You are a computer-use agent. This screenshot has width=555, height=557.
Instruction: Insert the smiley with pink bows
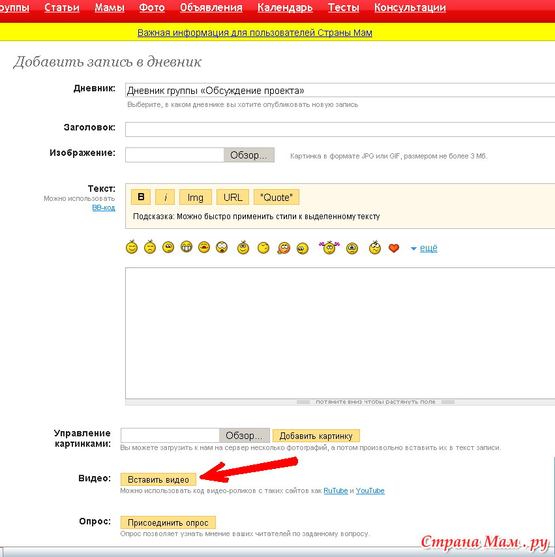[x=329, y=248]
